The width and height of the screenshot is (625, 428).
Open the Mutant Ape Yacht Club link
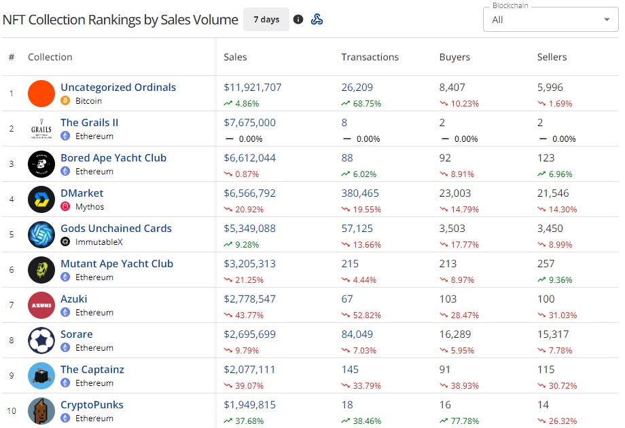pyautogui.click(x=117, y=264)
